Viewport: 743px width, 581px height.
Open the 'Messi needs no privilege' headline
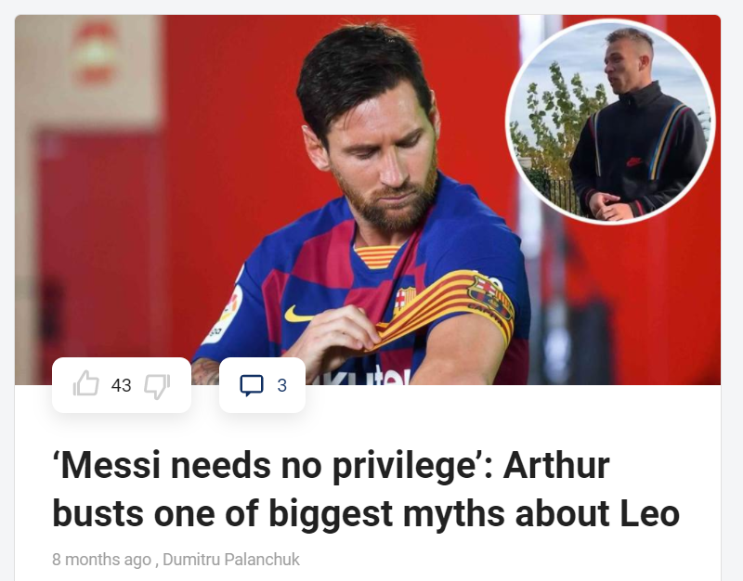(x=366, y=490)
